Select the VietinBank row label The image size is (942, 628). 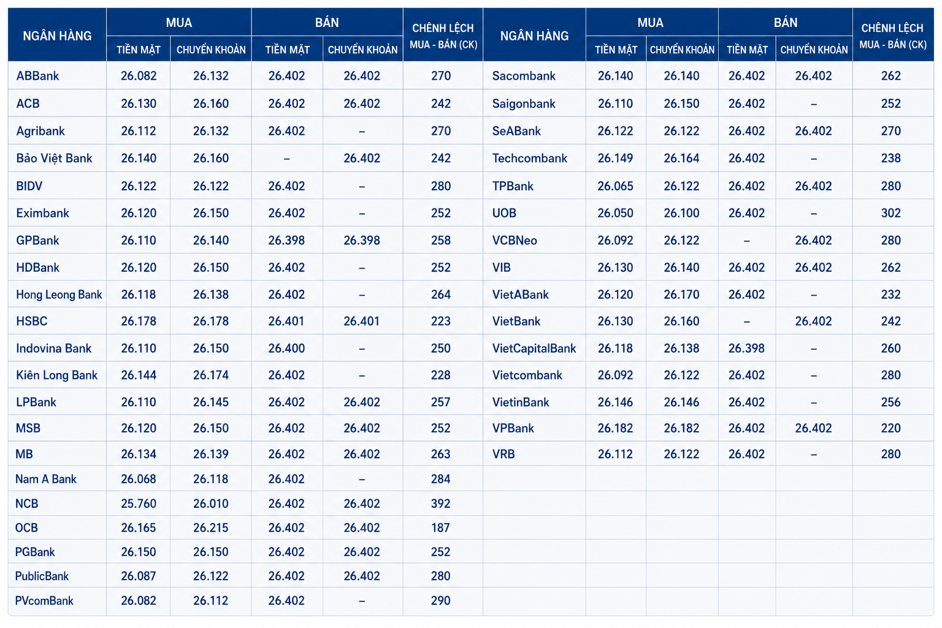coord(521,402)
